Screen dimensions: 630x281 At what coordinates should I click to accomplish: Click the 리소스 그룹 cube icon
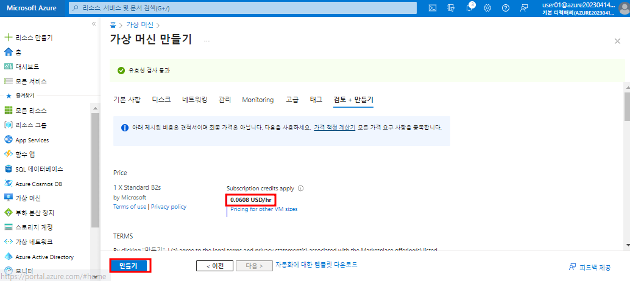click(8, 125)
